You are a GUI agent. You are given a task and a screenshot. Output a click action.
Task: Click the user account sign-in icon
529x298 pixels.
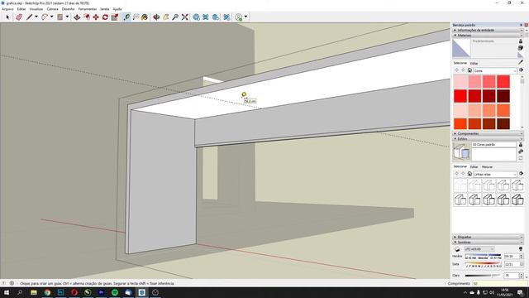[x=239, y=17]
